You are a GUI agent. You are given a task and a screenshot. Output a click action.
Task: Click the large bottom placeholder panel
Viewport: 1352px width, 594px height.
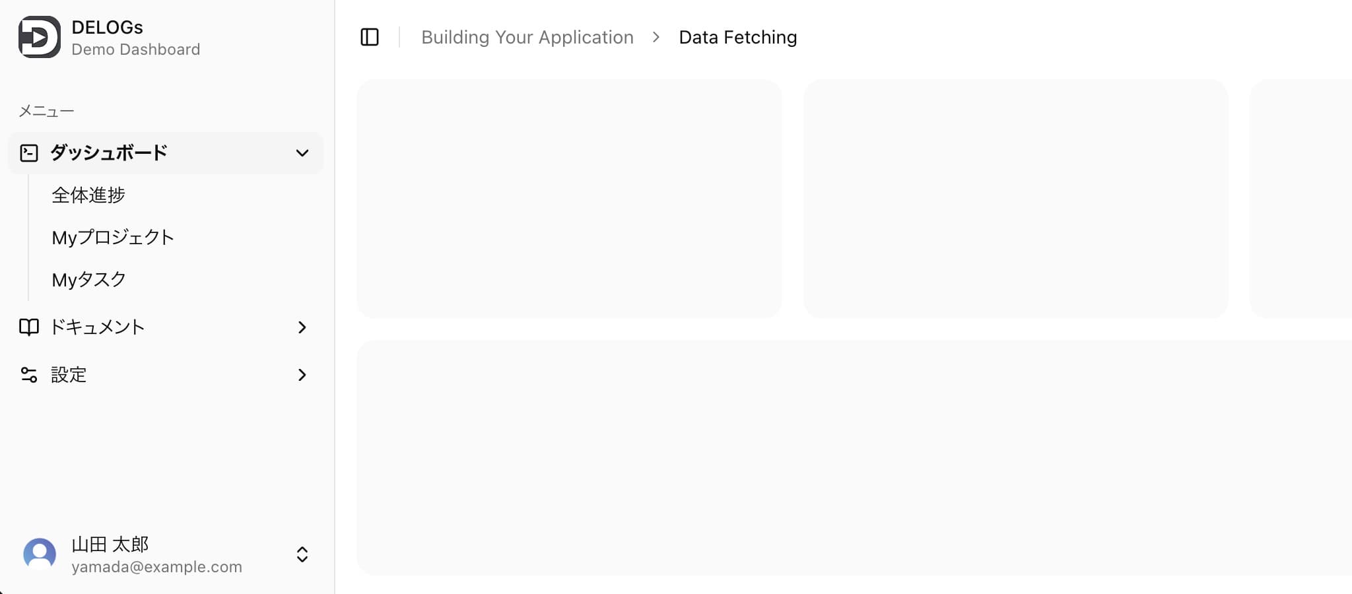click(854, 458)
